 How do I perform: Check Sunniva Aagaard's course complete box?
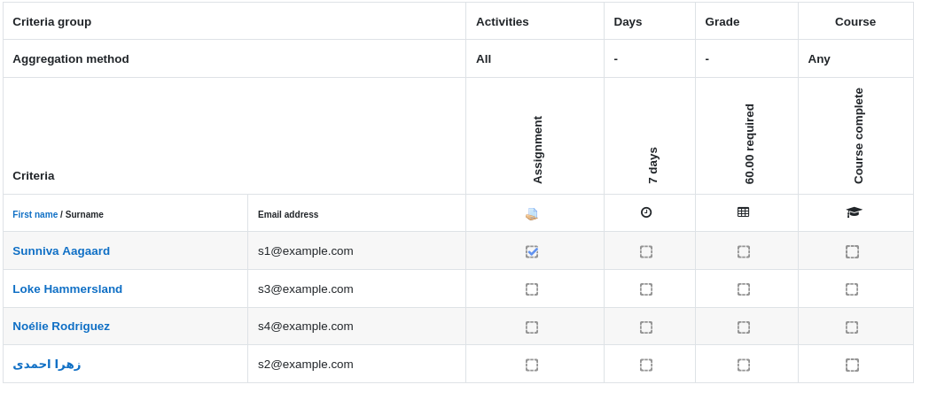851,251
